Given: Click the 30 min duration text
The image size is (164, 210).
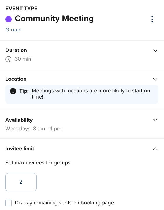Looking at the screenshot, I should [23, 59].
